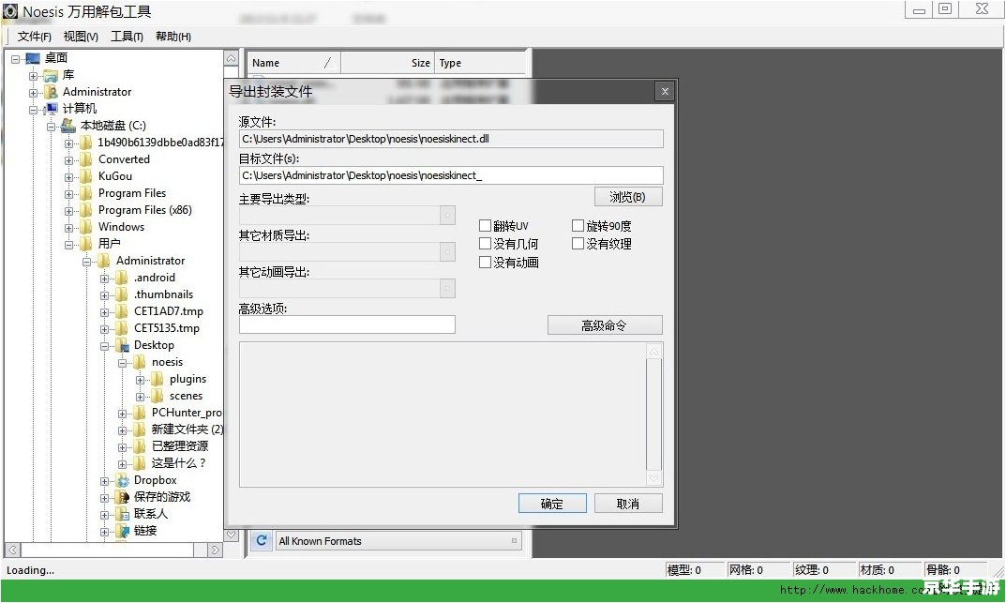This screenshot has width=1006, height=603.
Task: Click the 源文件 source path field
Action: (x=451, y=139)
